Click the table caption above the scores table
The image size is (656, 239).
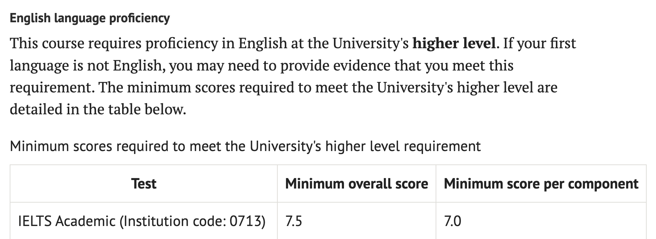click(x=245, y=146)
